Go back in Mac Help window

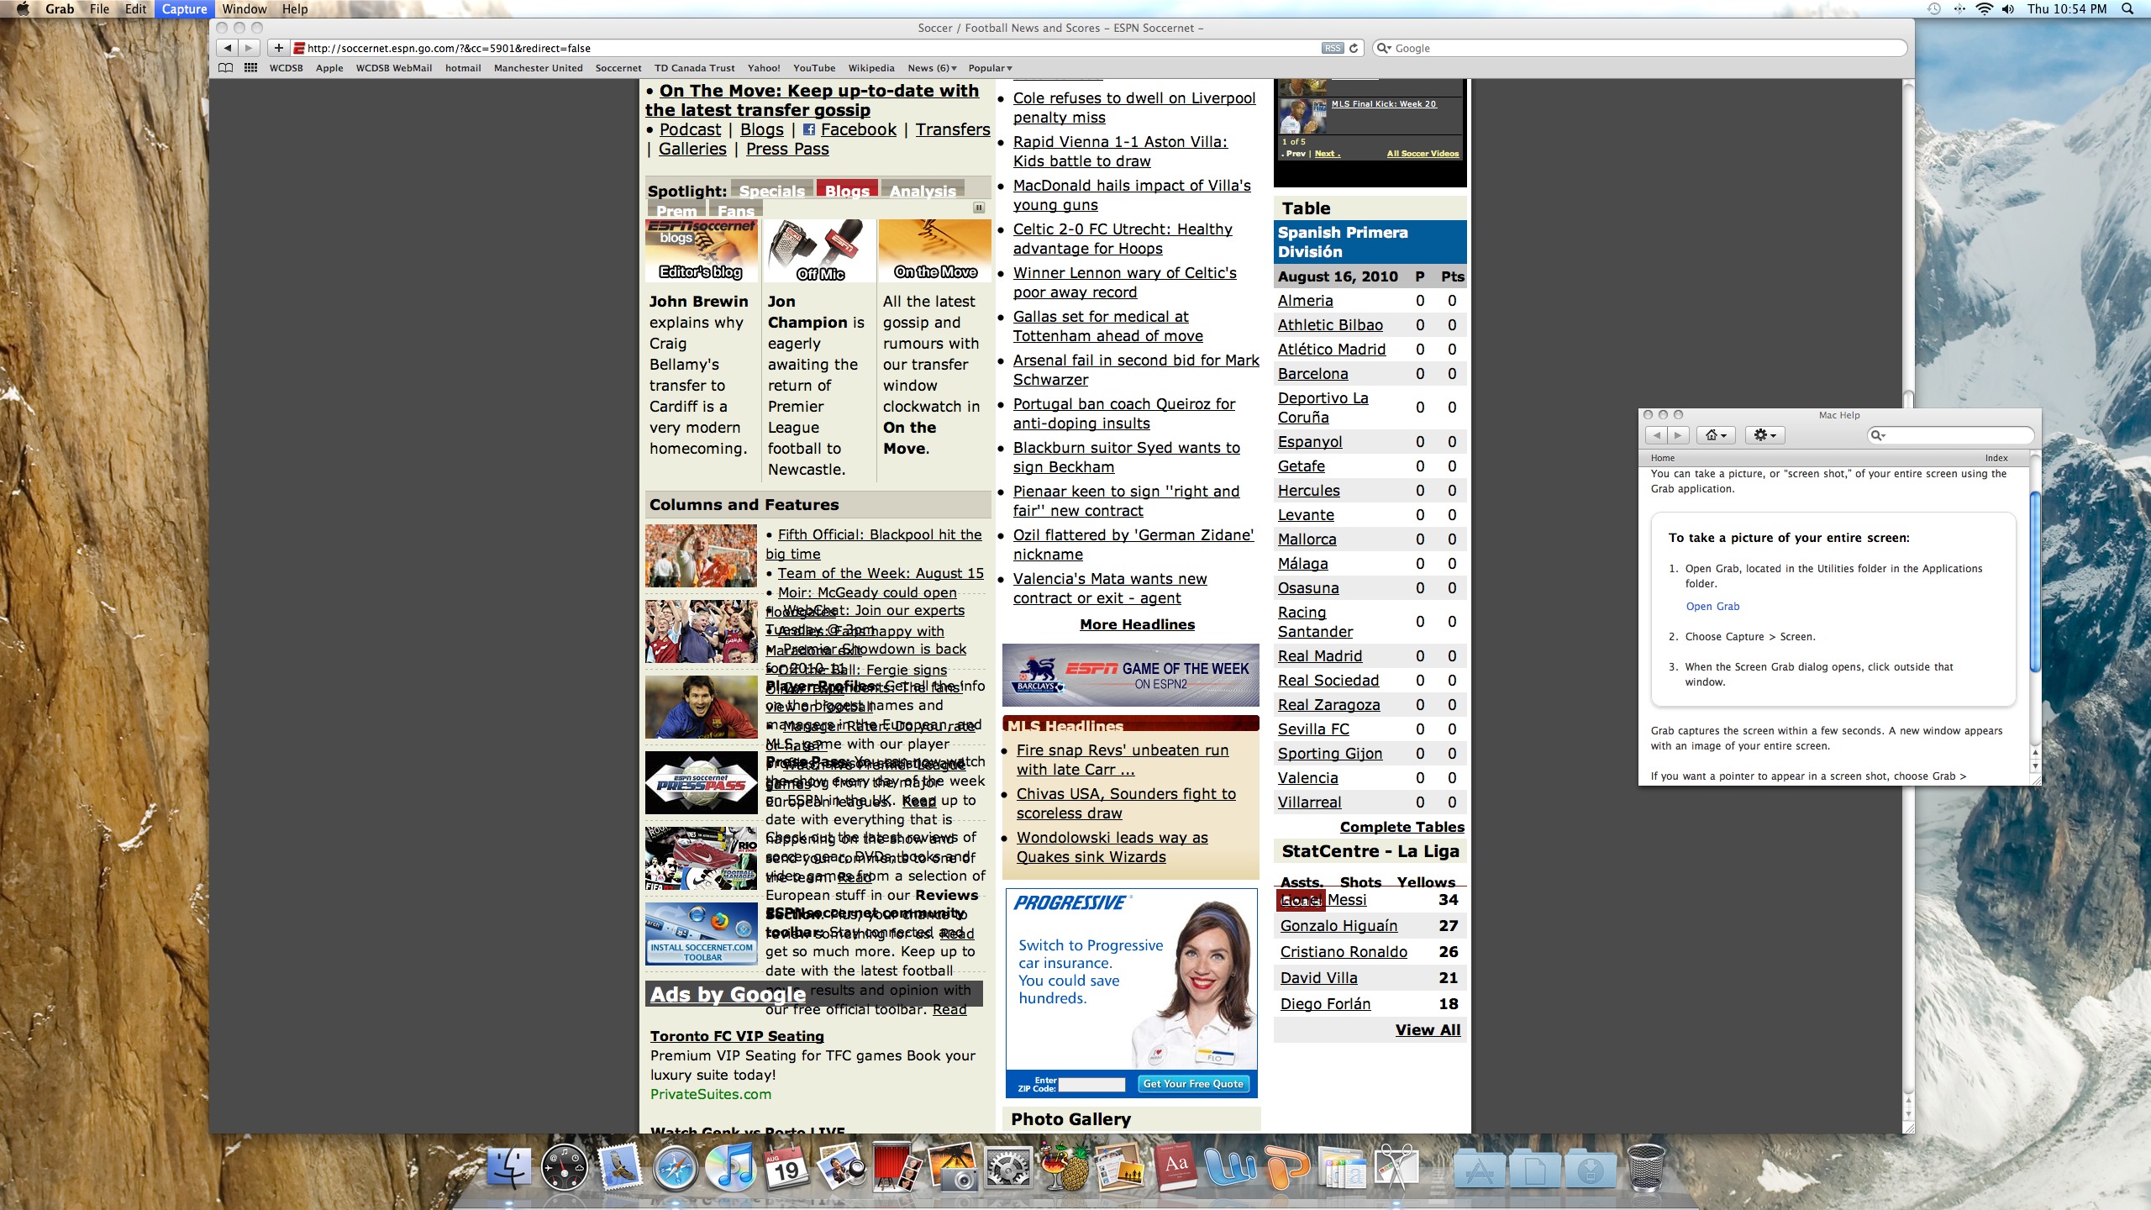(1656, 435)
